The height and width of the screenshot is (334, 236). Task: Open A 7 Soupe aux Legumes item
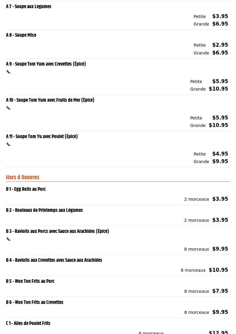[x=29, y=6]
